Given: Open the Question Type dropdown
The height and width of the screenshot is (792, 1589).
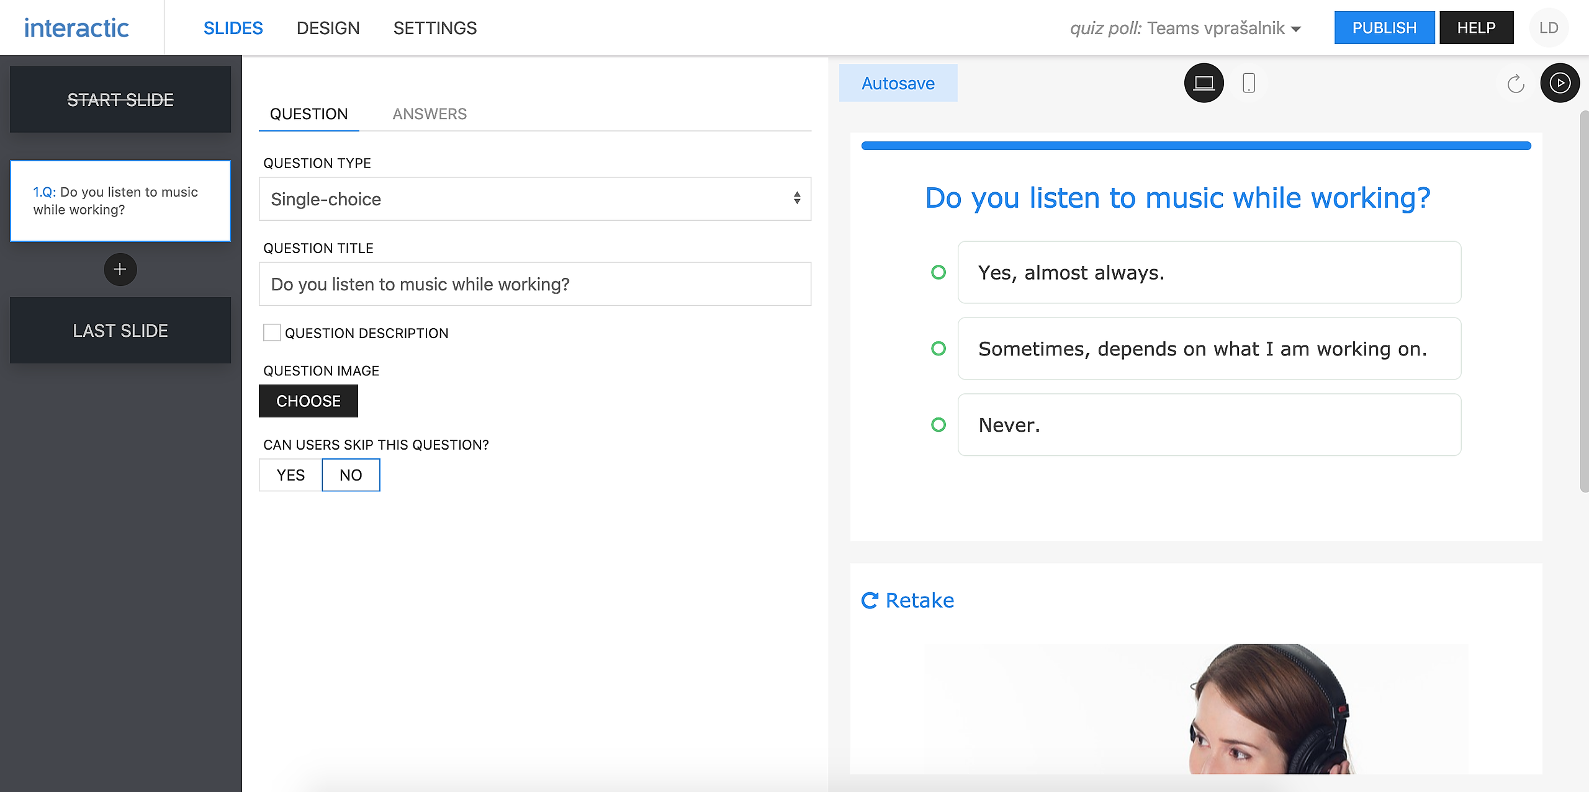Looking at the screenshot, I should click(x=534, y=199).
